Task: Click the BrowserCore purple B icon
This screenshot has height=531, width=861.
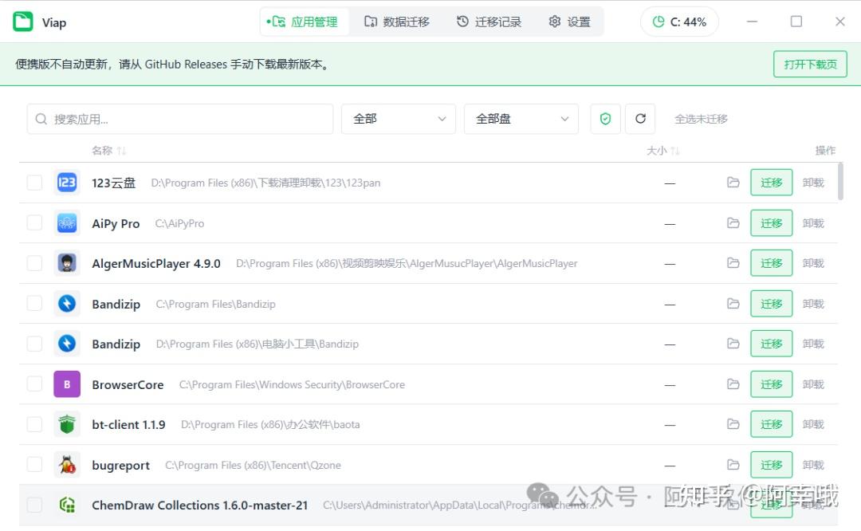Action: pyautogui.click(x=67, y=383)
